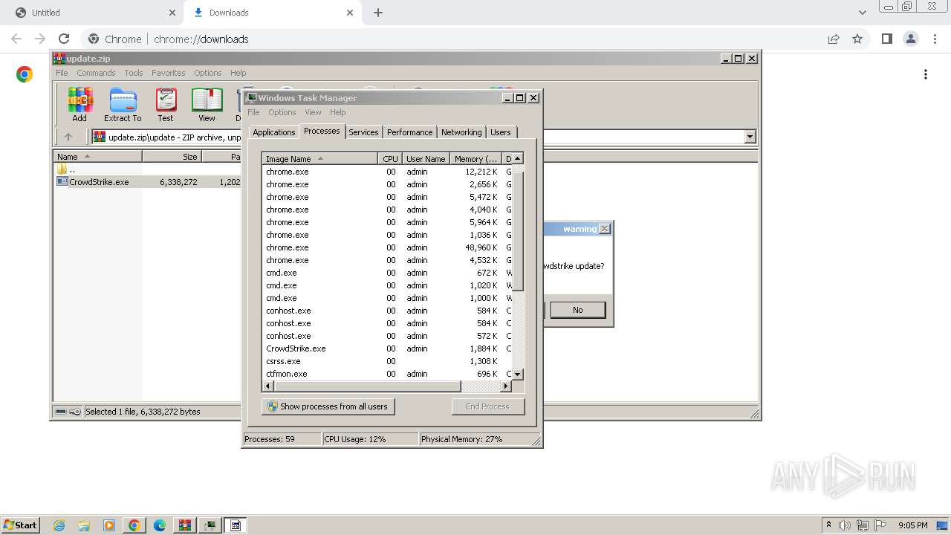951x535 pixels.
Task: Open Task Manager View menu
Action: [313, 112]
